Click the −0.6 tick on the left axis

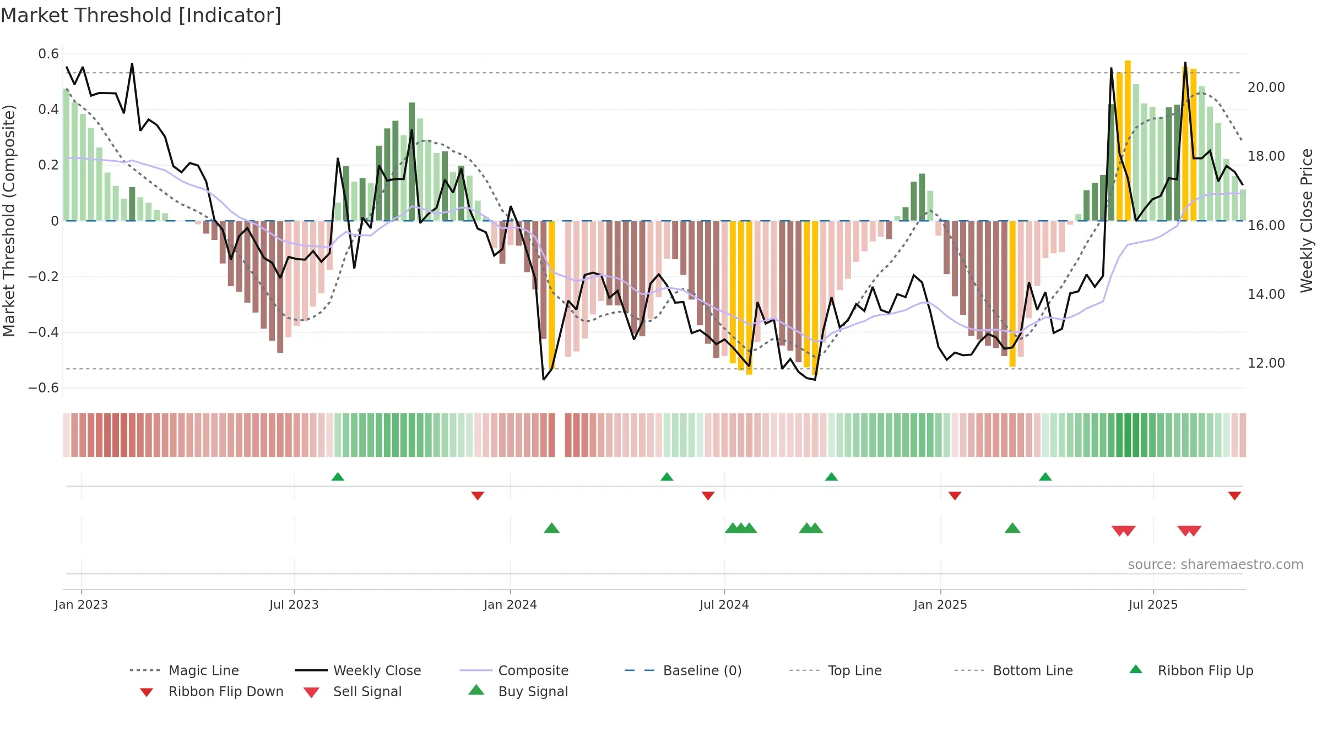click(x=44, y=388)
